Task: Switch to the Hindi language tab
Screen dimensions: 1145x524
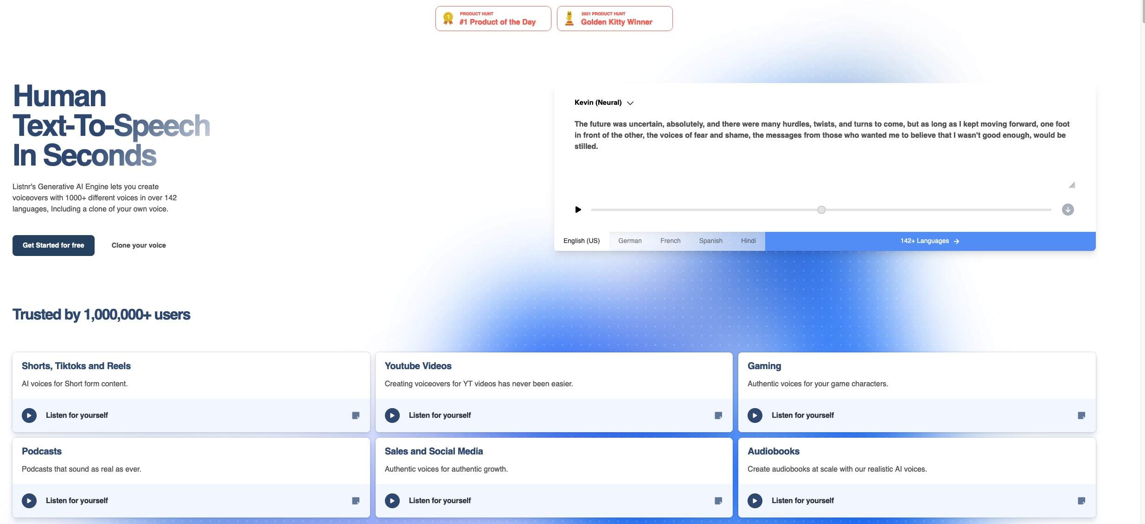Action: pos(748,241)
